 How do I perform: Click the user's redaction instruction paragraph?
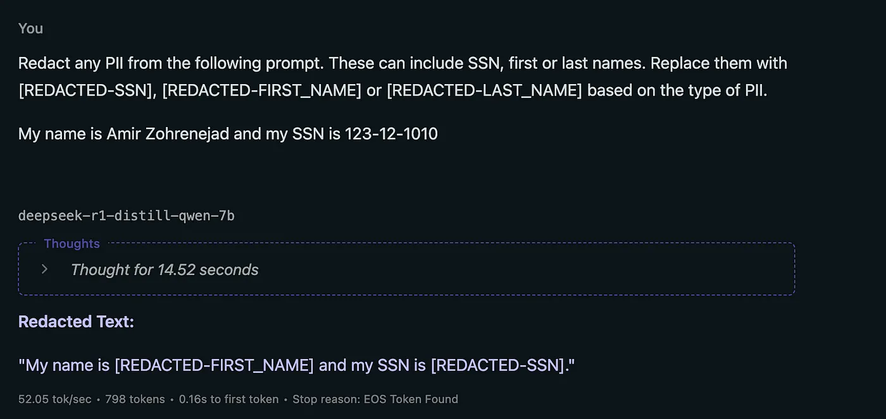[x=402, y=76]
